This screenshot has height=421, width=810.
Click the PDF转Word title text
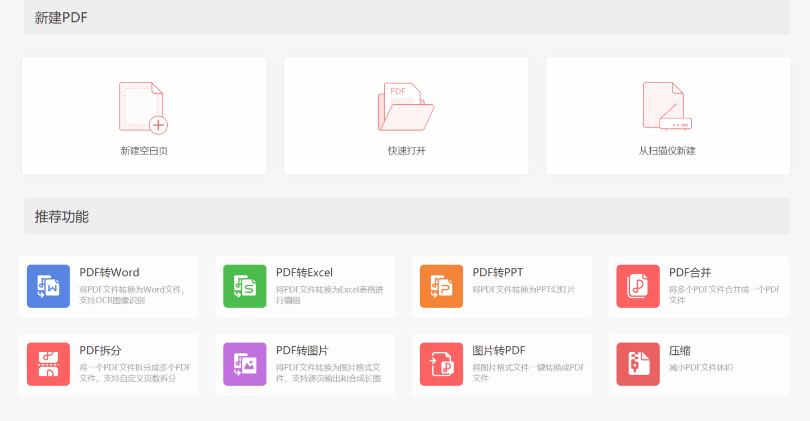(x=109, y=272)
